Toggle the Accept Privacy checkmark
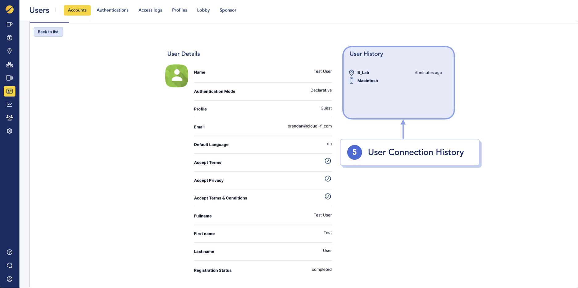Viewport: 578px width, 288px height. (x=328, y=179)
